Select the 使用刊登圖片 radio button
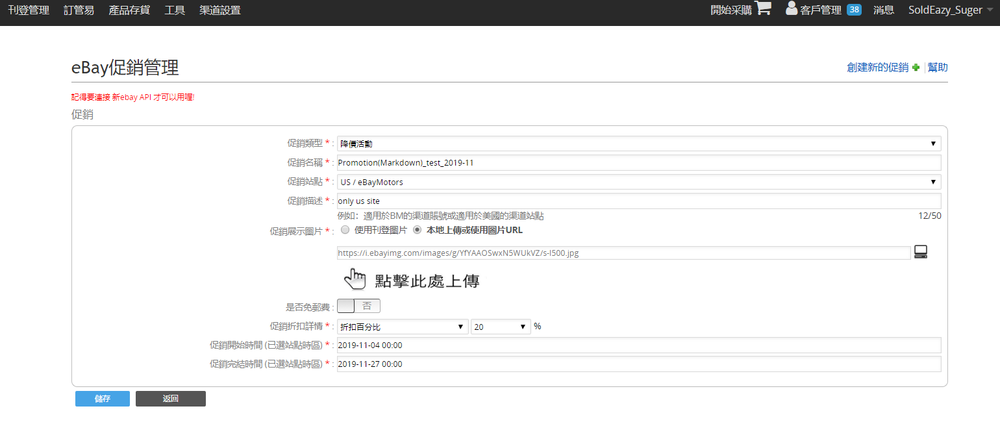Screen dimensions: 1000x426 coord(345,230)
